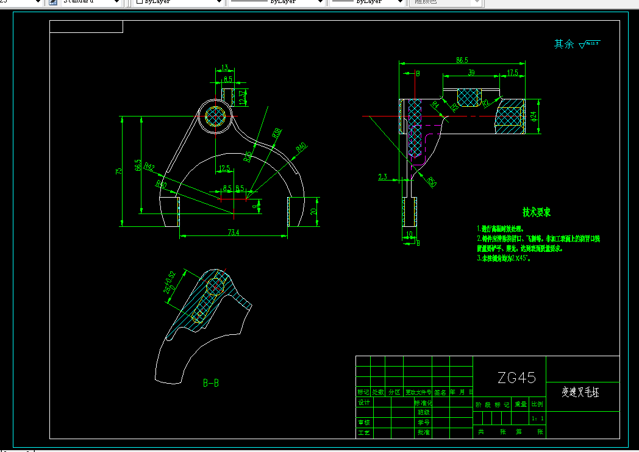The image size is (639, 452).
Task: Select the 39 dimension text
Action: click(471, 73)
